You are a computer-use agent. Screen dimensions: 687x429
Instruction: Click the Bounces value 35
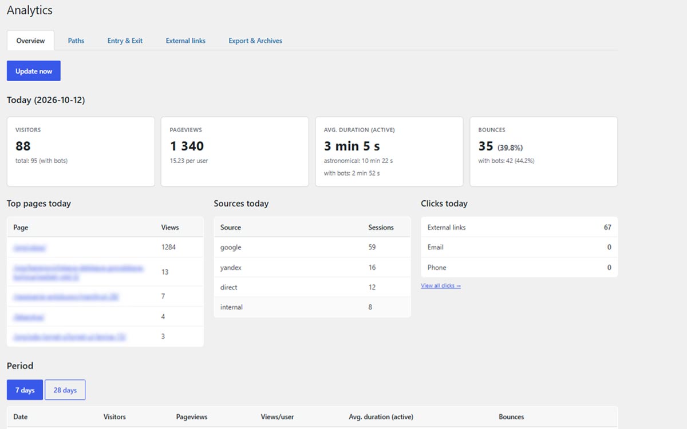485,146
